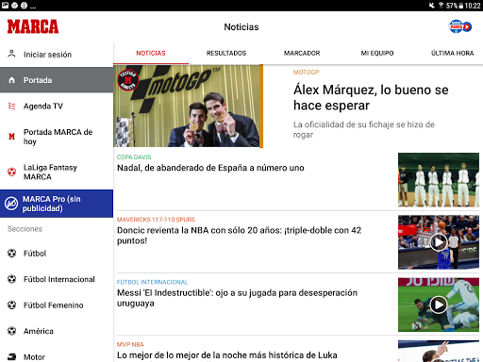Open the Última Hora tab
This screenshot has height=362, width=483.
coord(452,53)
